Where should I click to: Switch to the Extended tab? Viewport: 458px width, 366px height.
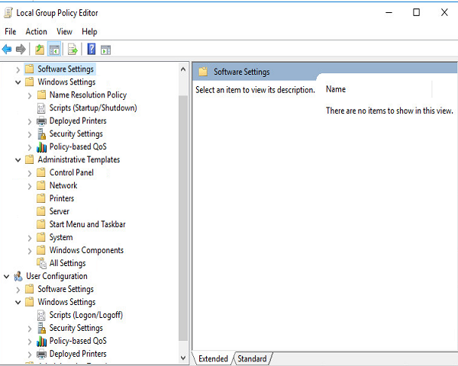[x=213, y=358]
